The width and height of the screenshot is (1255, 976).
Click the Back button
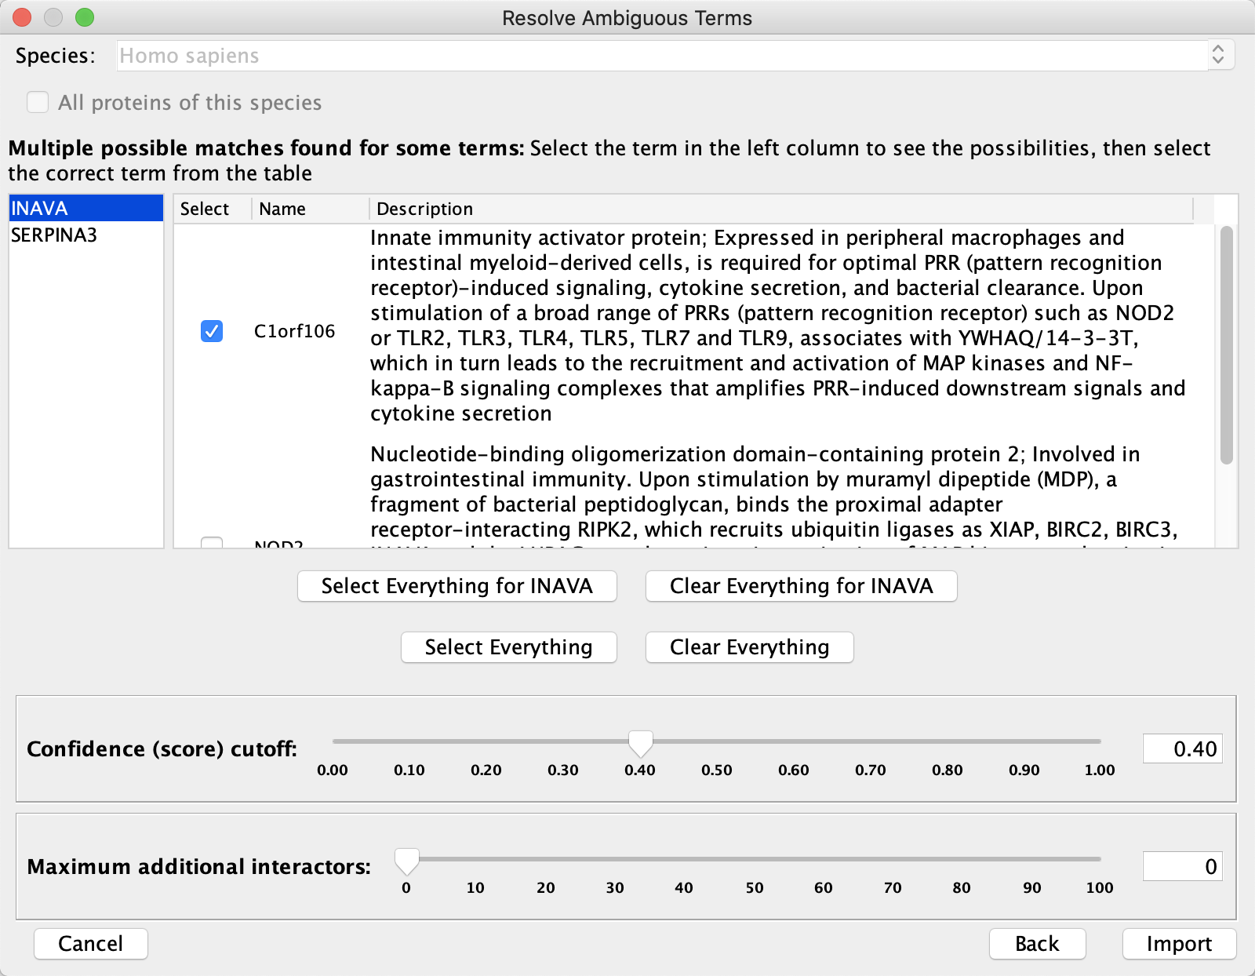1037,943
